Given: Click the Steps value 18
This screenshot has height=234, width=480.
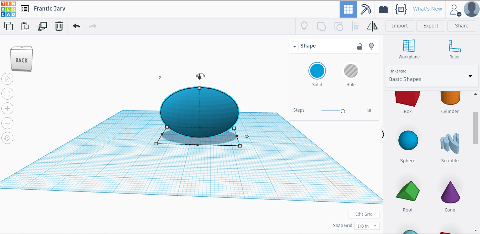Looking at the screenshot, I should click(369, 110).
